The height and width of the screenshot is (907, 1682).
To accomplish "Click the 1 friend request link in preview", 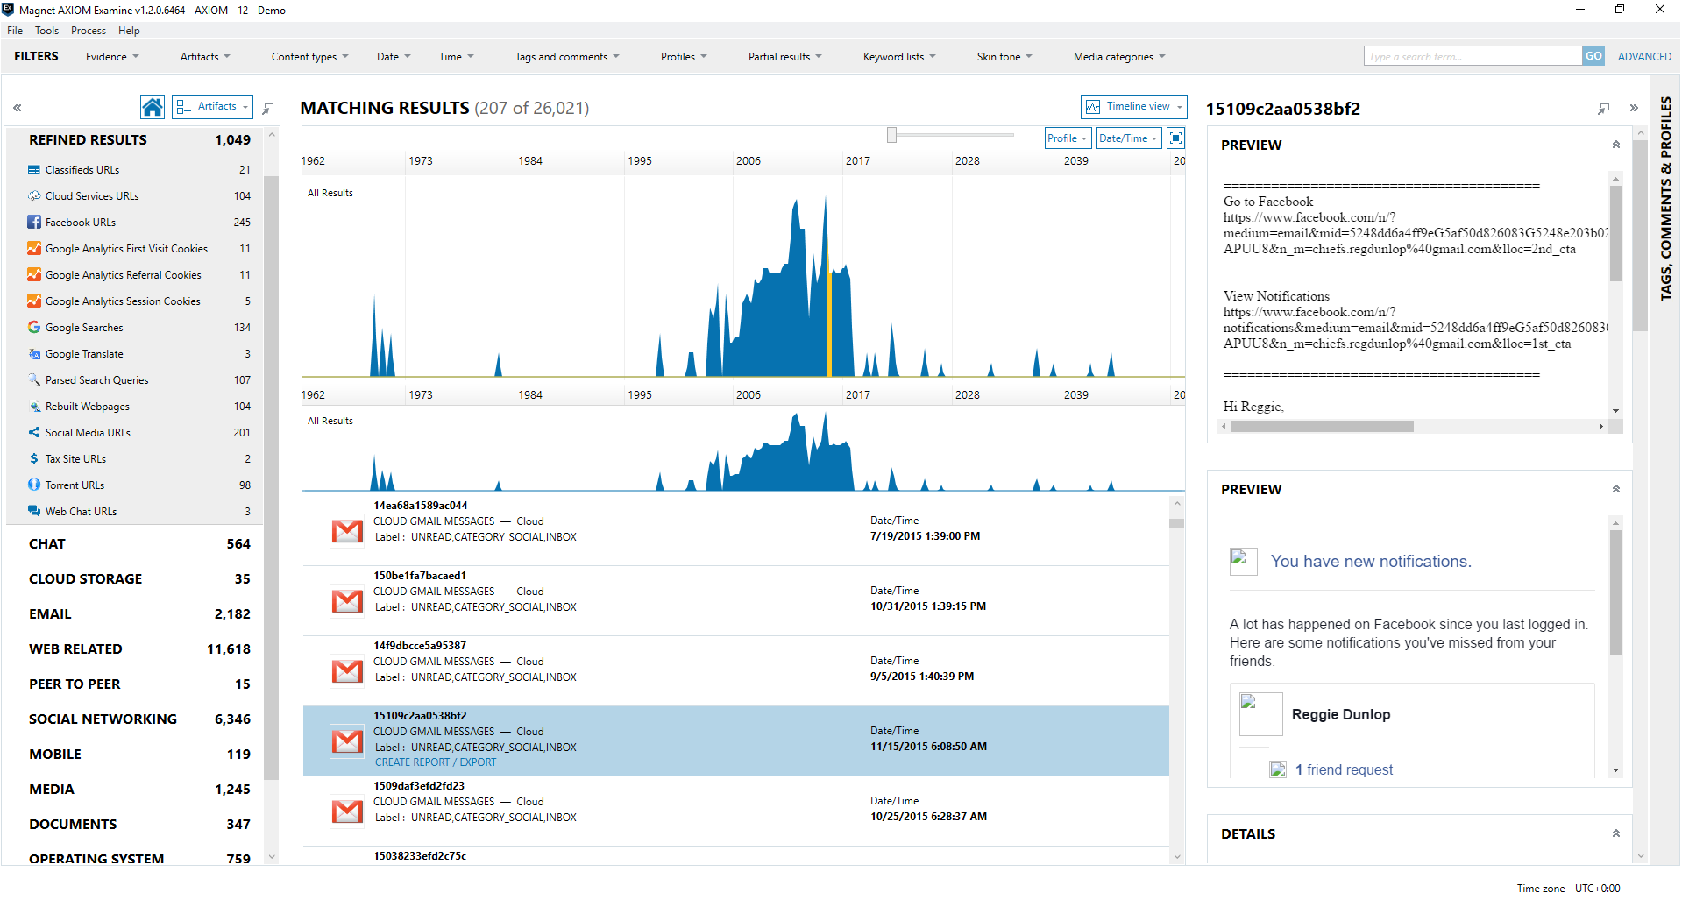I will (1344, 770).
